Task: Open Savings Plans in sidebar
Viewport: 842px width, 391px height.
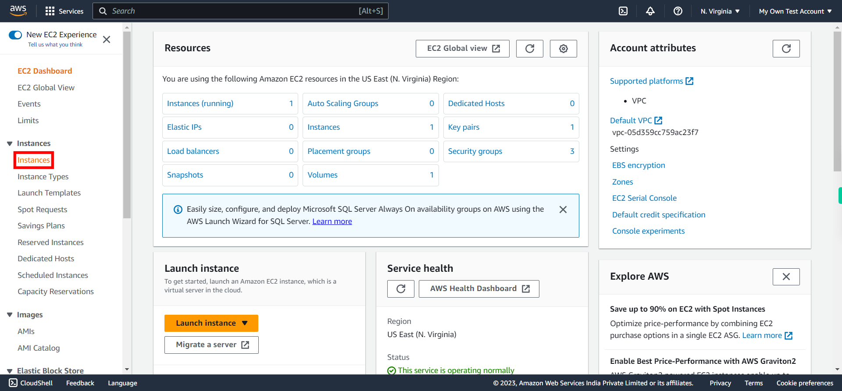Action: tap(41, 226)
